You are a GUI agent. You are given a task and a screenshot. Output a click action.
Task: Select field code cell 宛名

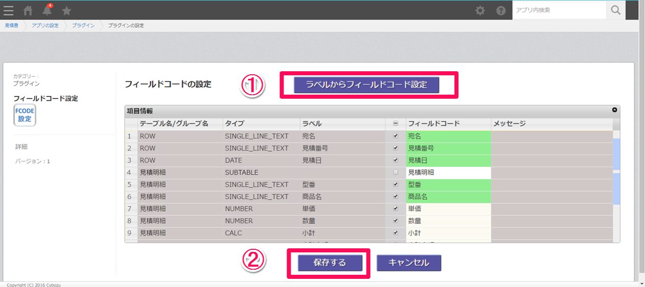coord(448,136)
